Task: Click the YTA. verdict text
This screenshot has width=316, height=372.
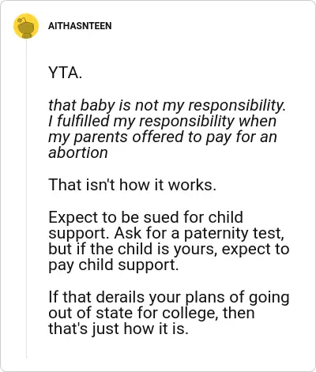Action: pyautogui.click(x=66, y=73)
